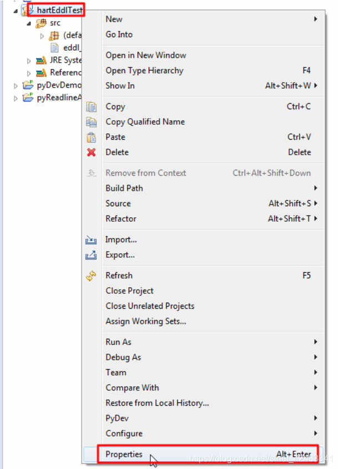Open the New submenu

tap(213, 19)
